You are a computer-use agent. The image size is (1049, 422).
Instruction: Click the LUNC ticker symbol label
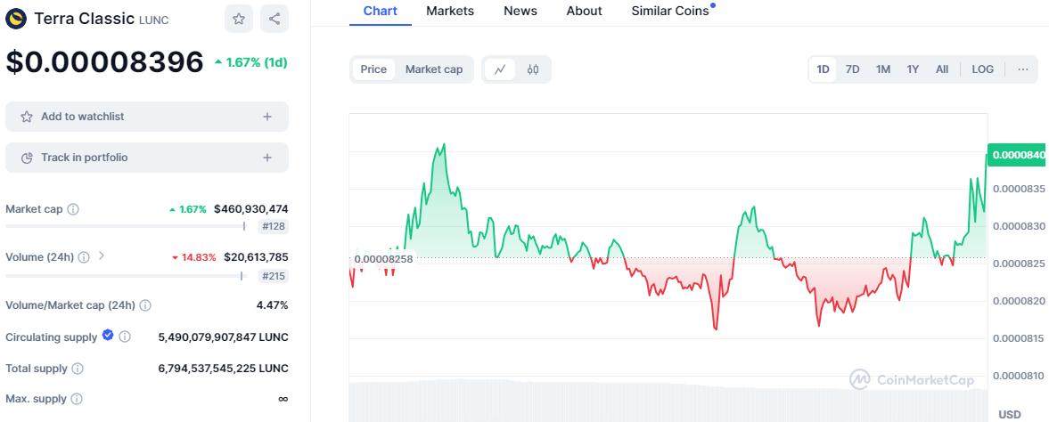(x=154, y=20)
